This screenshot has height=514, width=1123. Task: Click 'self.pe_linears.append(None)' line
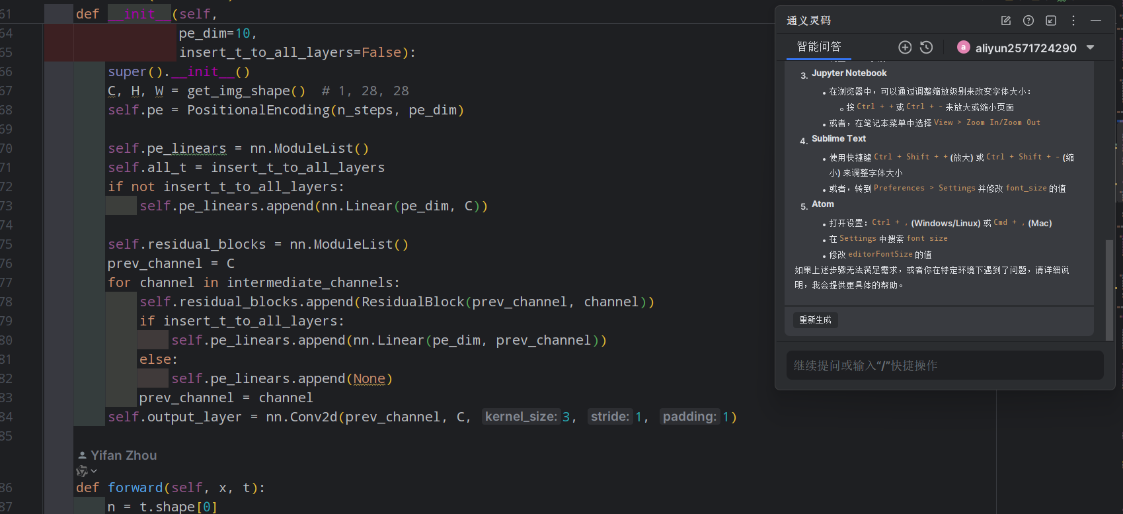click(x=282, y=378)
